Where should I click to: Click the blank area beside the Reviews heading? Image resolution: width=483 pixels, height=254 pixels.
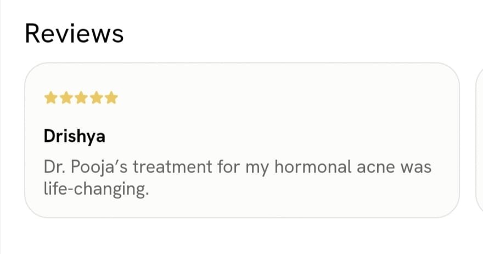[302, 34]
